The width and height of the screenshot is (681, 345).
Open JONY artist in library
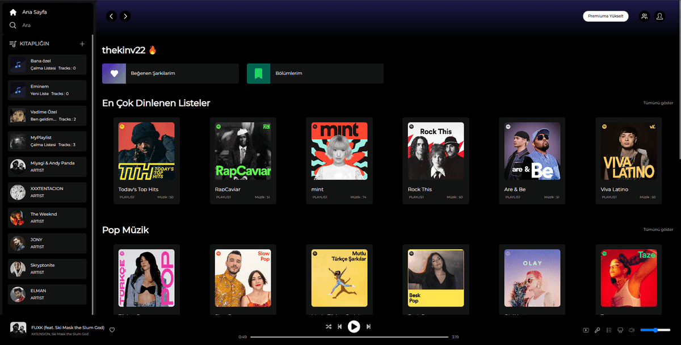48,243
